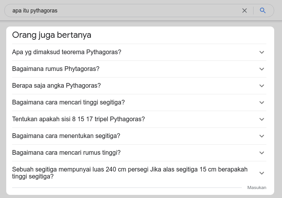Open 'Bagaimana cara mencari tinggi segitiga?' question text

[68, 103]
